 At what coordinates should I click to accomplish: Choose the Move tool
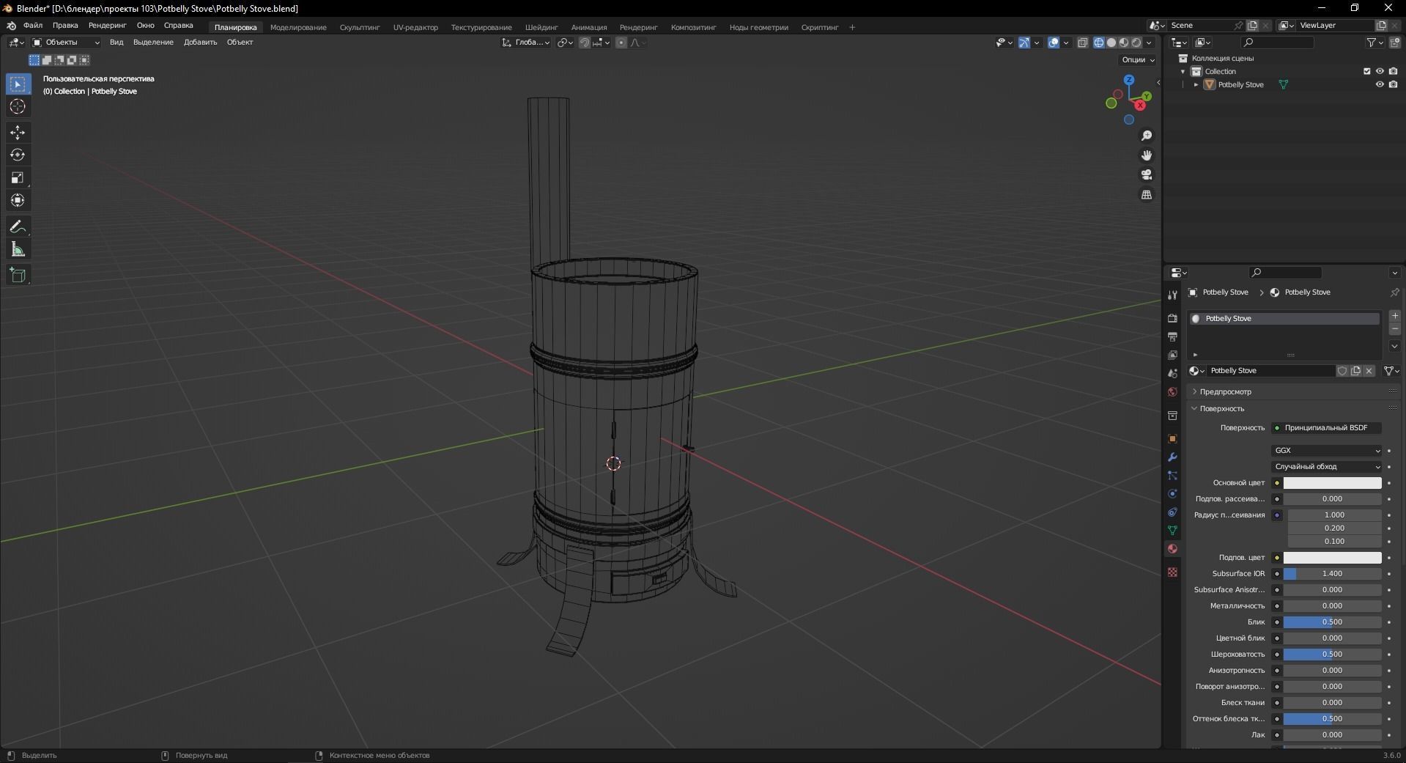(x=18, y=133)
